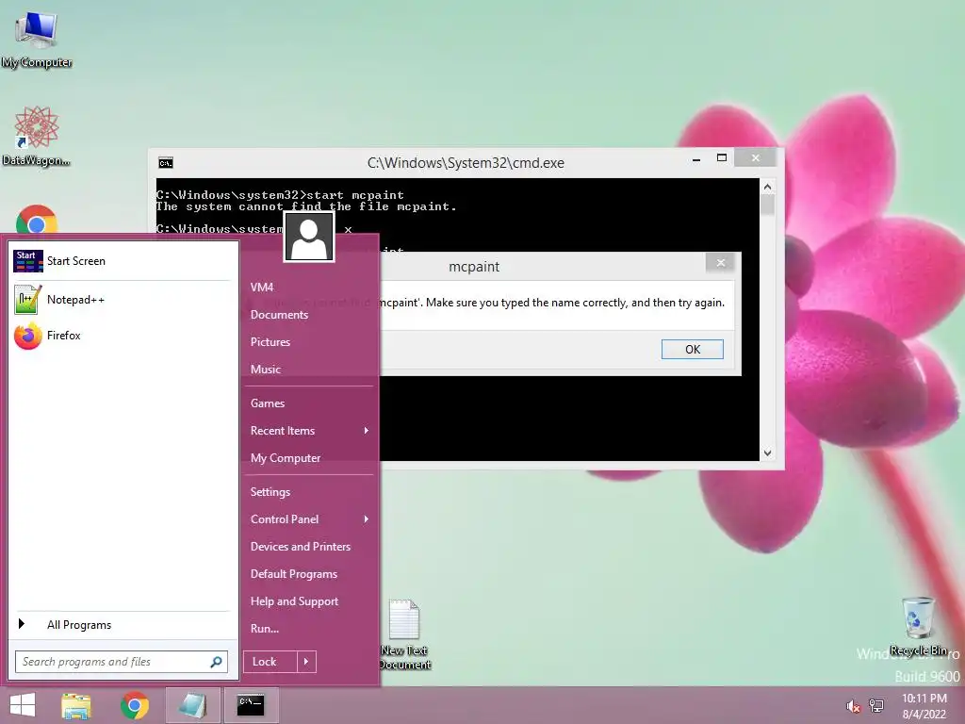Close the cmd.exe window
965x724 pixels.
(x=755, y=158)
